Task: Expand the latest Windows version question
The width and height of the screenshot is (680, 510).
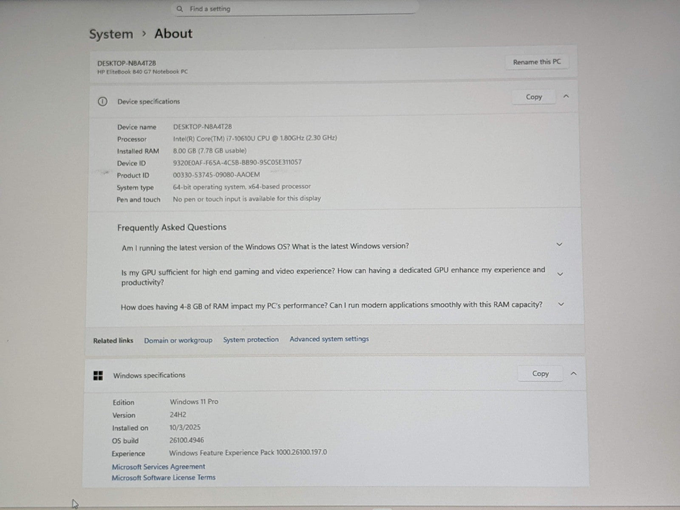Action: [559, 244]
